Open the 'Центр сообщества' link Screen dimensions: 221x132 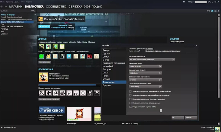tap(177, 42)
